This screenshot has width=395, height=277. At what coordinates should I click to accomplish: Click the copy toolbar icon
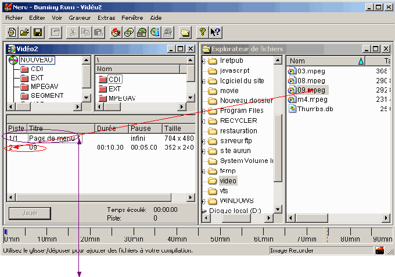[x=85, y=33]
